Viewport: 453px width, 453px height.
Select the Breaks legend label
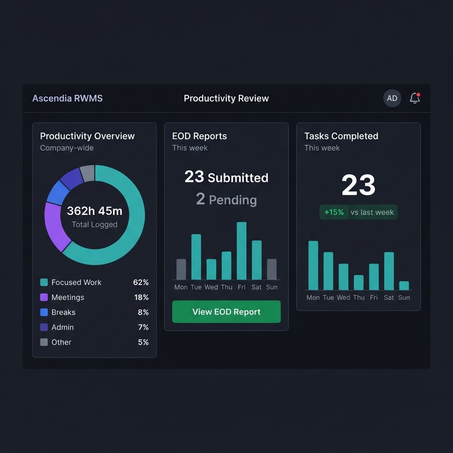63,312
